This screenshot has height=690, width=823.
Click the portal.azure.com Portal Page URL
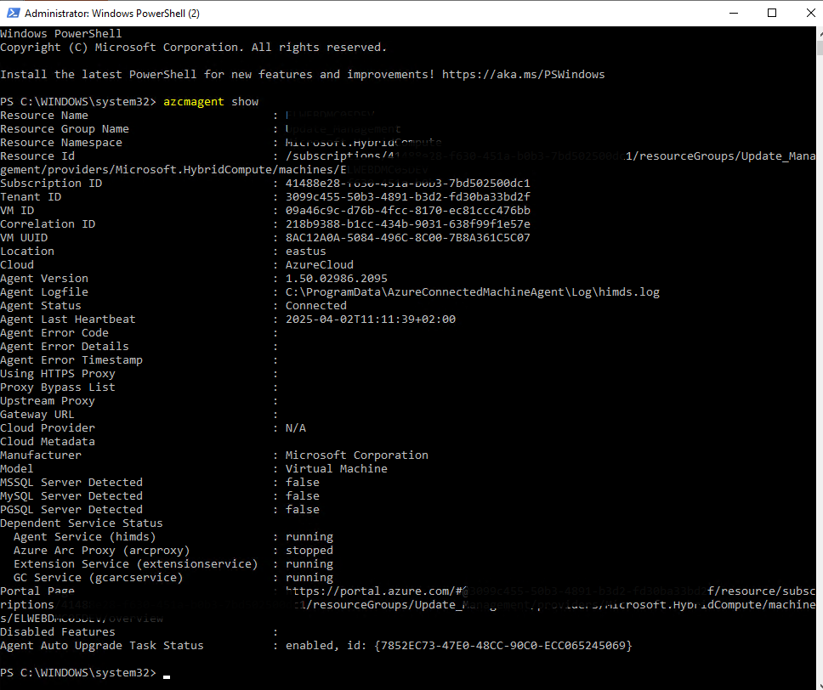408,605
